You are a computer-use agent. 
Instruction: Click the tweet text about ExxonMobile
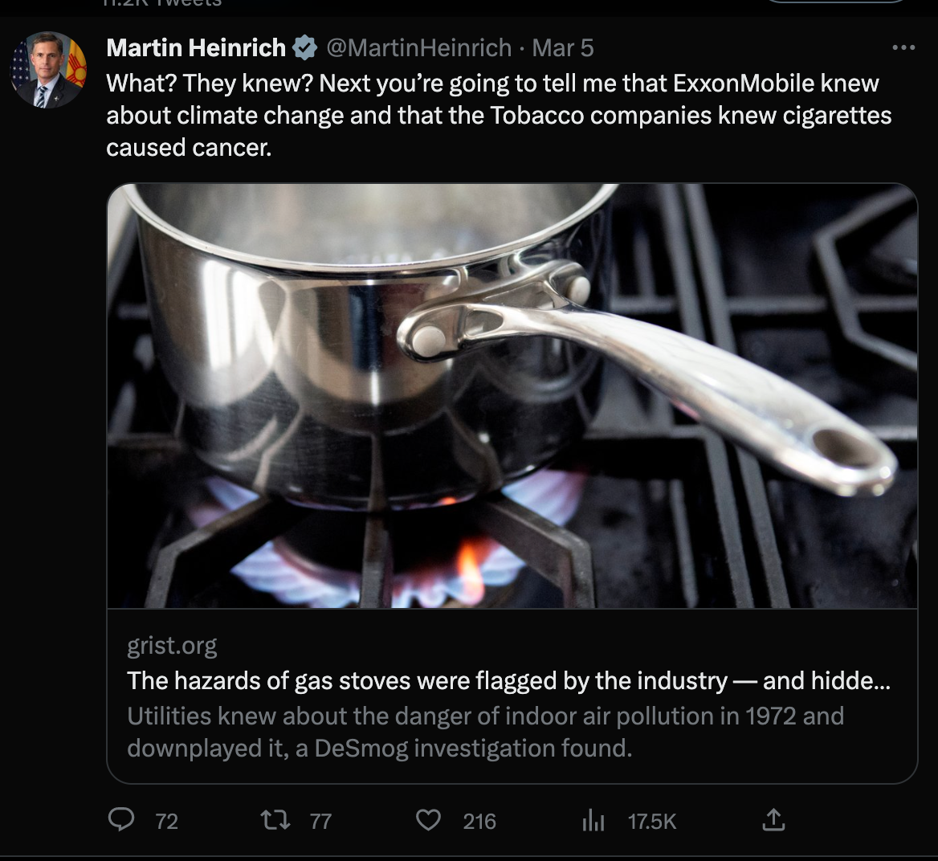(x=498, y=115)
